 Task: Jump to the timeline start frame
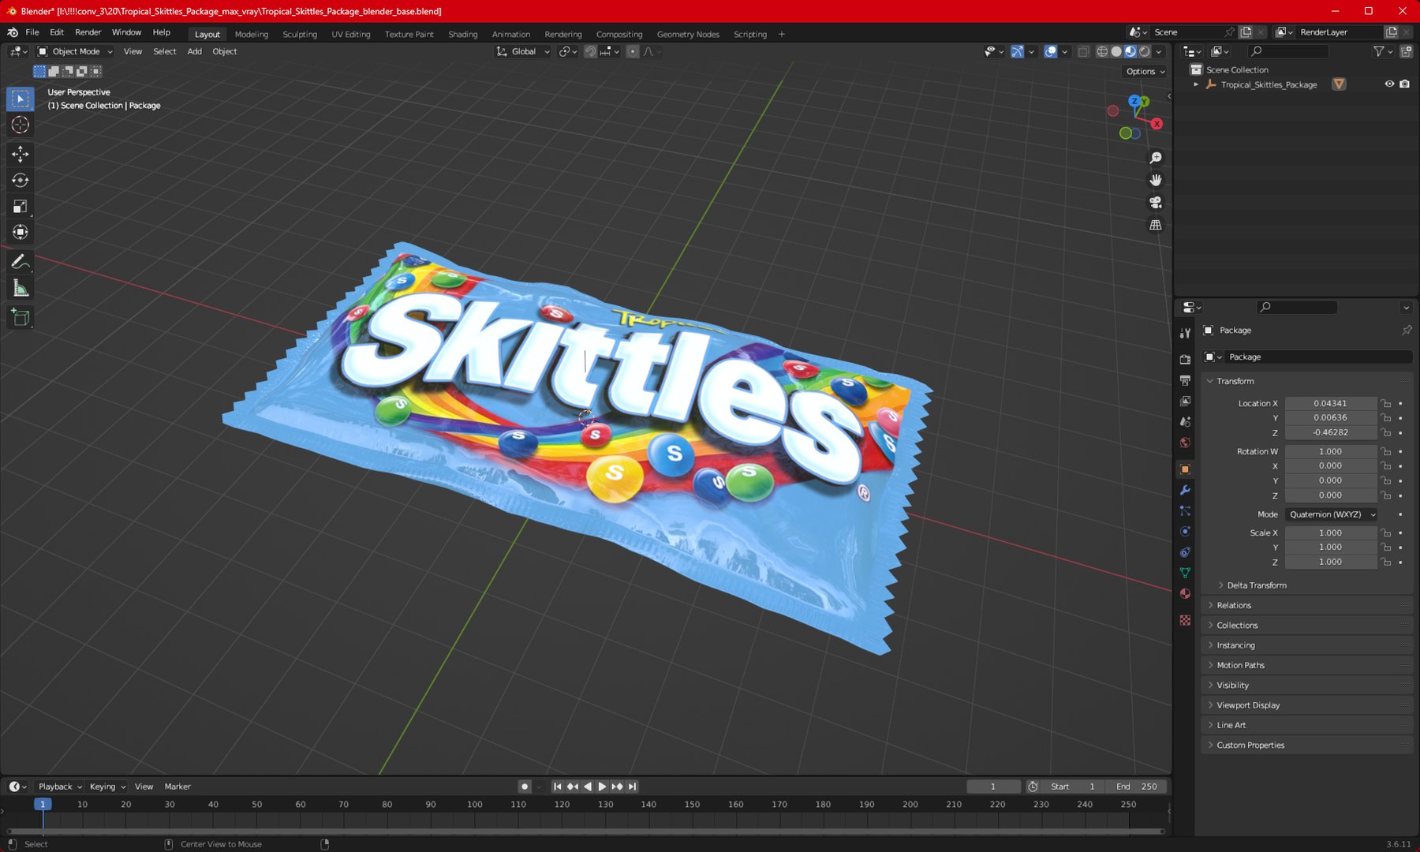click(x=558, y=787)
